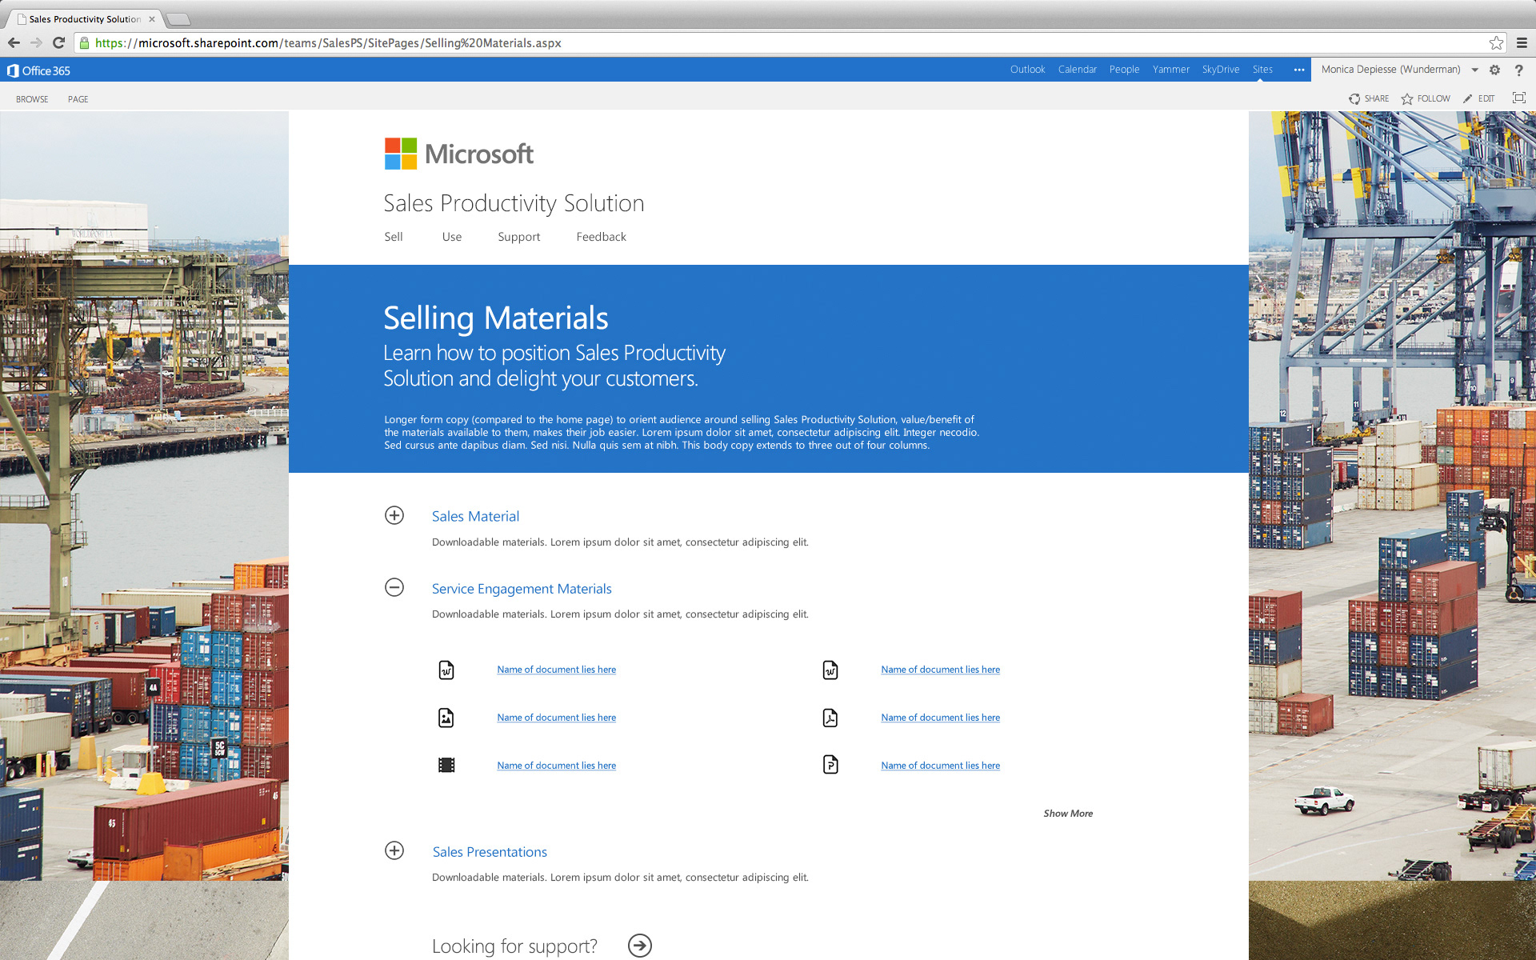Screen dimensions: 1536x960
Task: Open a new browser tab
Action: tap(178, 19)
